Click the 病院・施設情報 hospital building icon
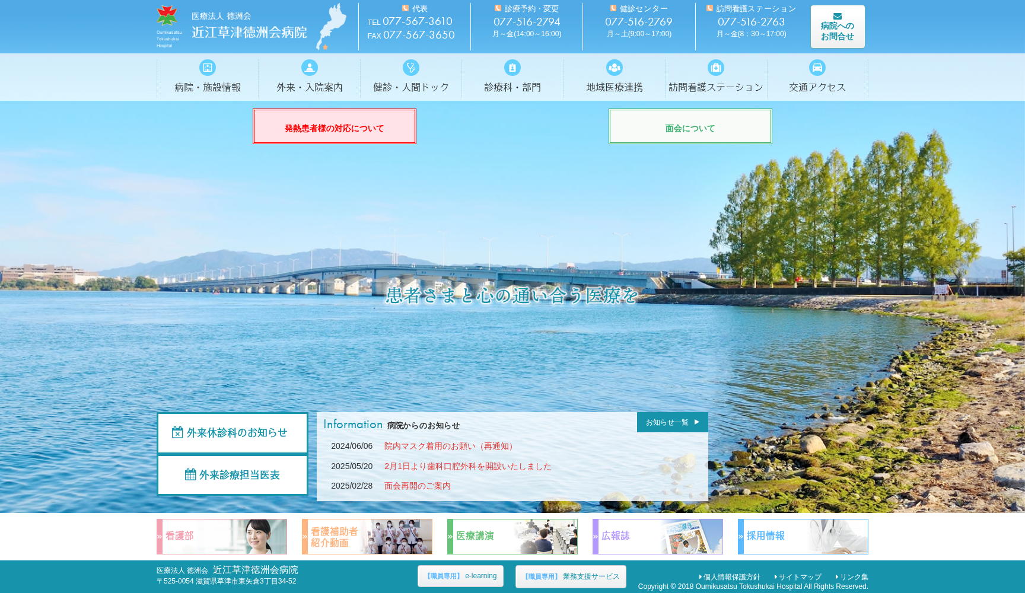 207,67
